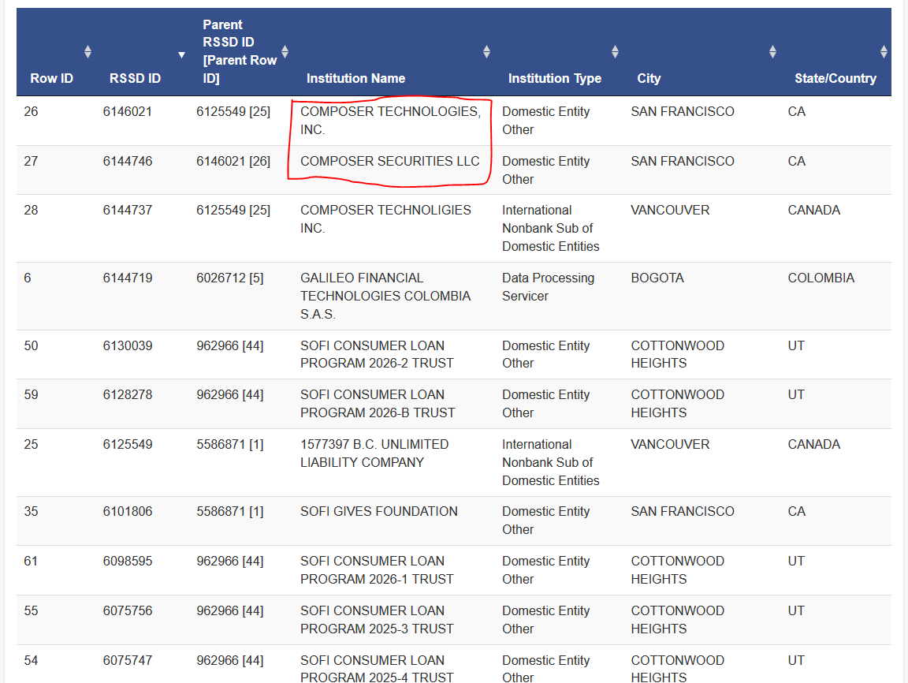Click RSSD ID 6101806 cell
Screen dimensions: 908x683
coord(128,512)
